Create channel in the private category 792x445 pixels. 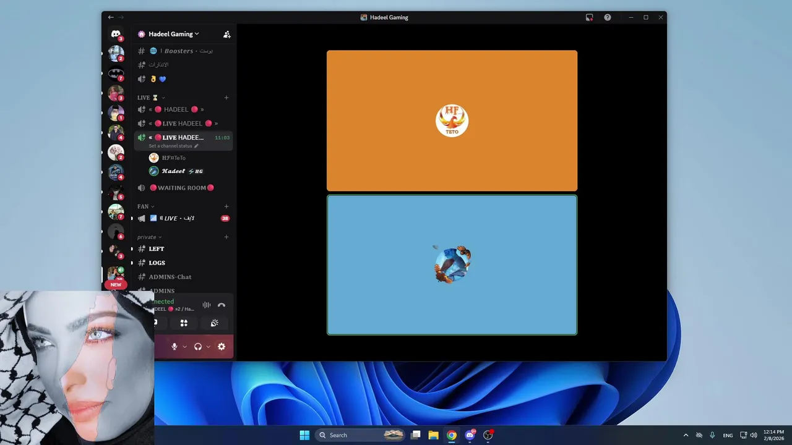click(x=226, y=237)
